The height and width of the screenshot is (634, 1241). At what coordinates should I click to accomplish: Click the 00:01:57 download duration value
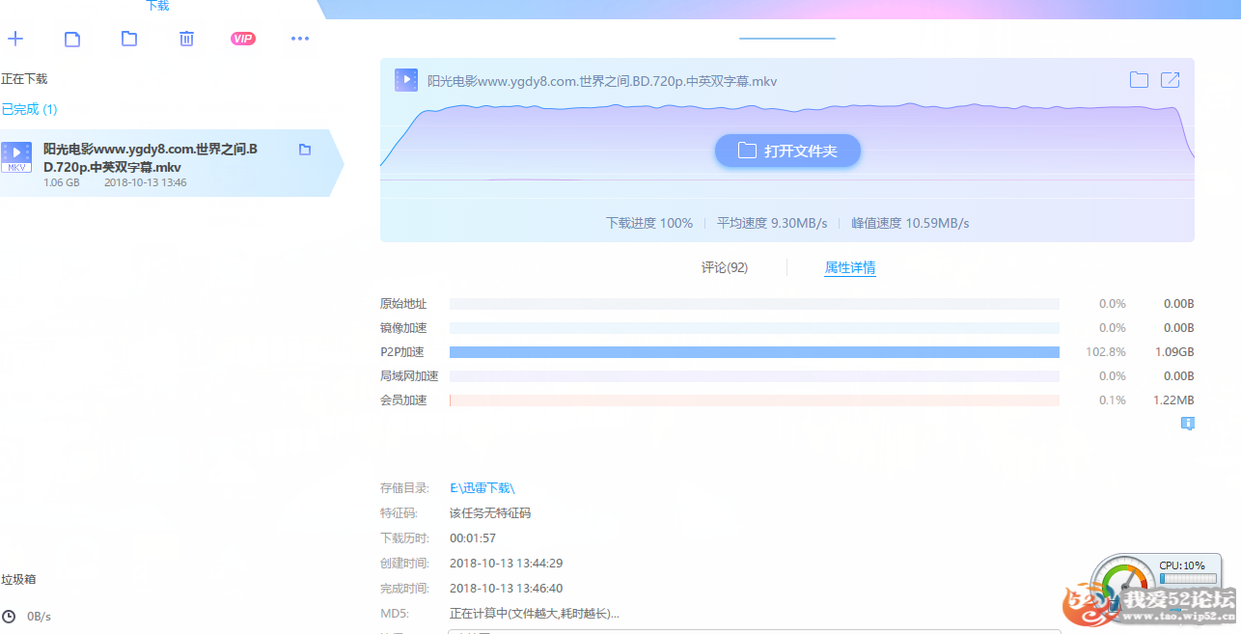point(473,538)
